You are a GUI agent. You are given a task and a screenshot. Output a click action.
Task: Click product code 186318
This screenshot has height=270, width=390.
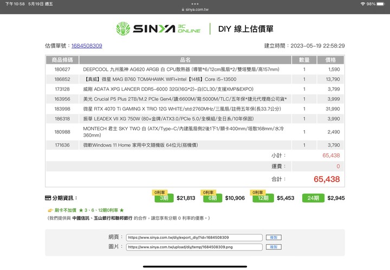pyautogui.click(x=62, y=119)
